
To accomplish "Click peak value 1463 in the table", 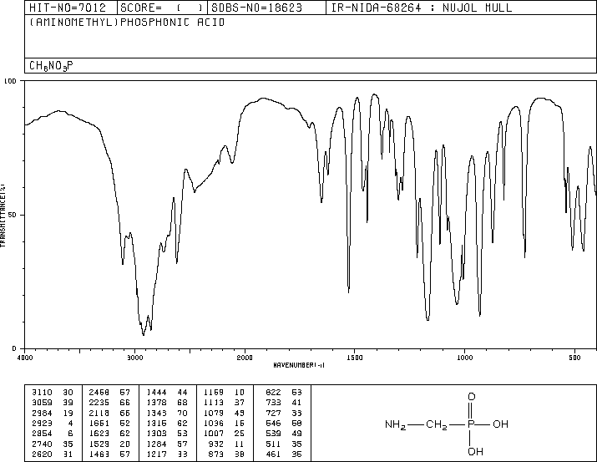I will coord(99,454).
